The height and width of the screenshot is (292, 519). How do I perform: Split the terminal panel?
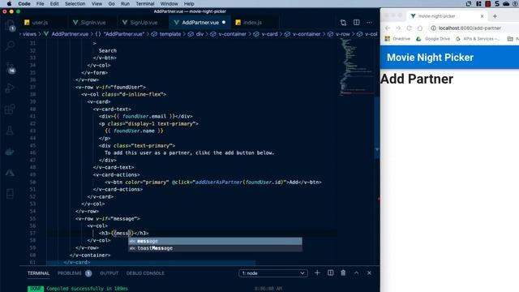click(330, 273)
